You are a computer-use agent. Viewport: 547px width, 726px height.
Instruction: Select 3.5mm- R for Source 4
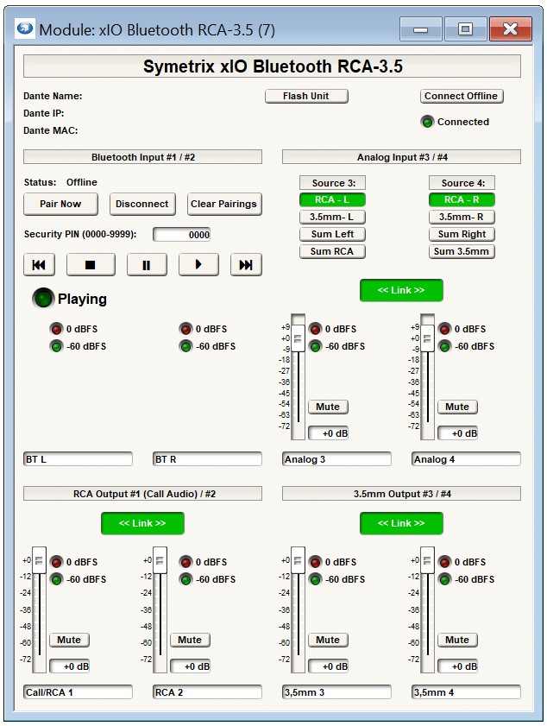coord(462,218)
